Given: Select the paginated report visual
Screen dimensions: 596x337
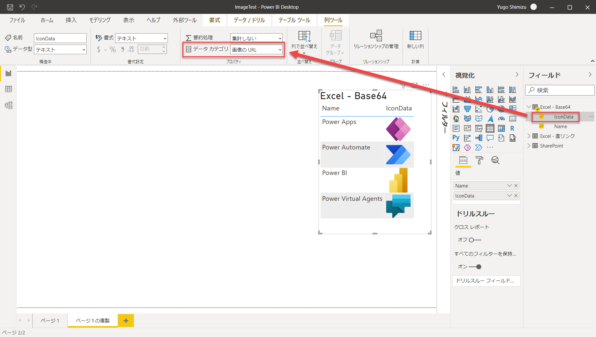Looking at the screenshot, I should click(x=513, y=138).
